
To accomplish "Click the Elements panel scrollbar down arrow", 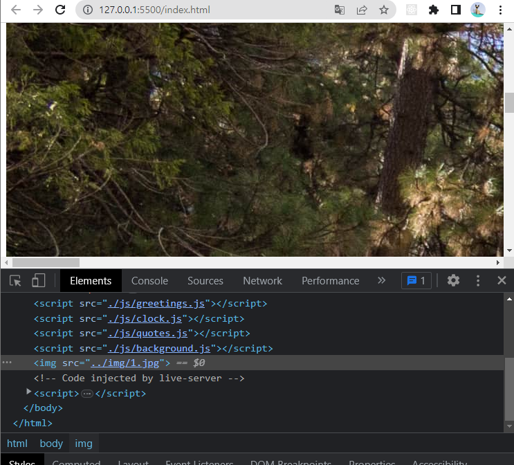I will [x=509, y=426].
